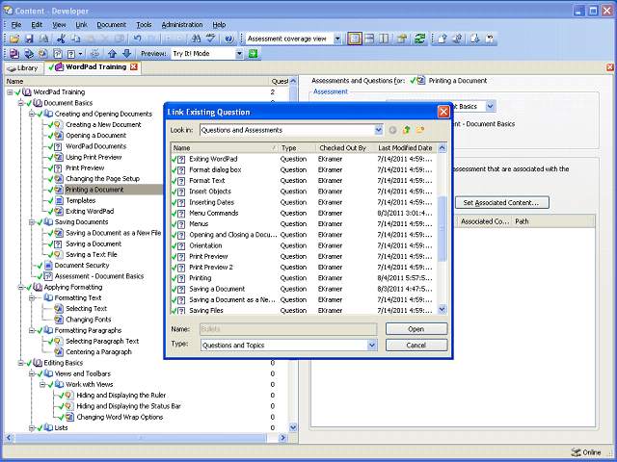This screenshot has width=617, height=462.
Task: Open the Look in dropdown
Action: (378, 130)
